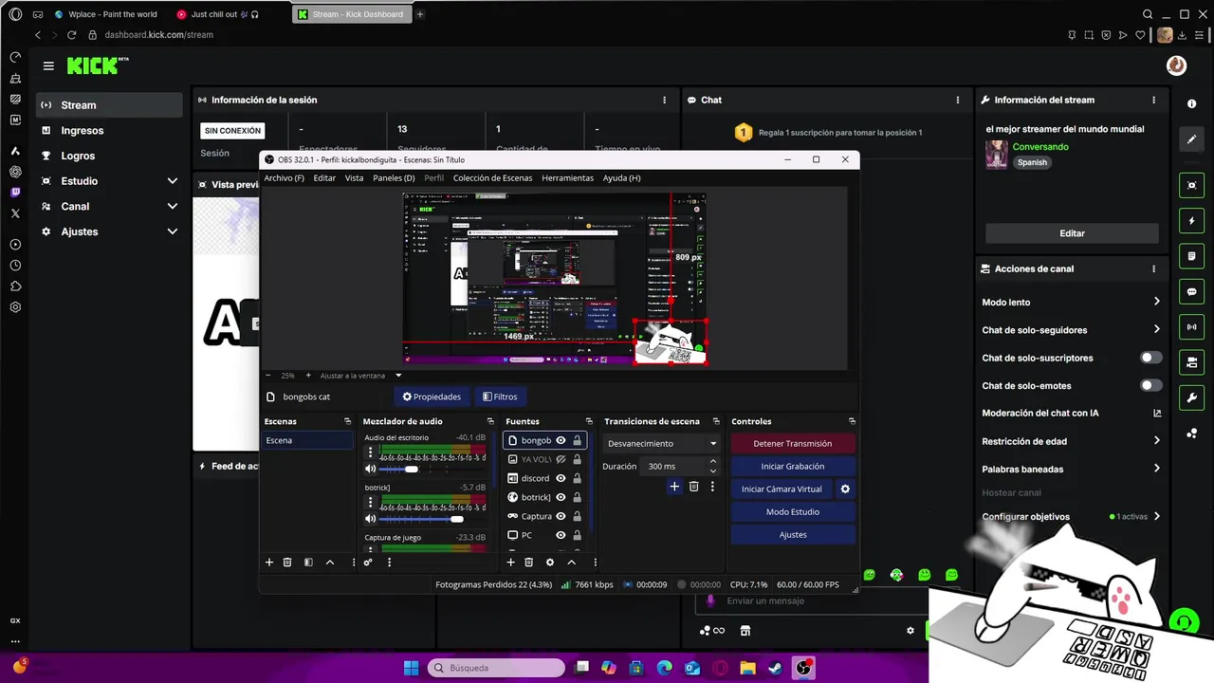Delete scene transition trash icon
The height and width of the screenshot is (683, 1214).
tap(694, 487)
